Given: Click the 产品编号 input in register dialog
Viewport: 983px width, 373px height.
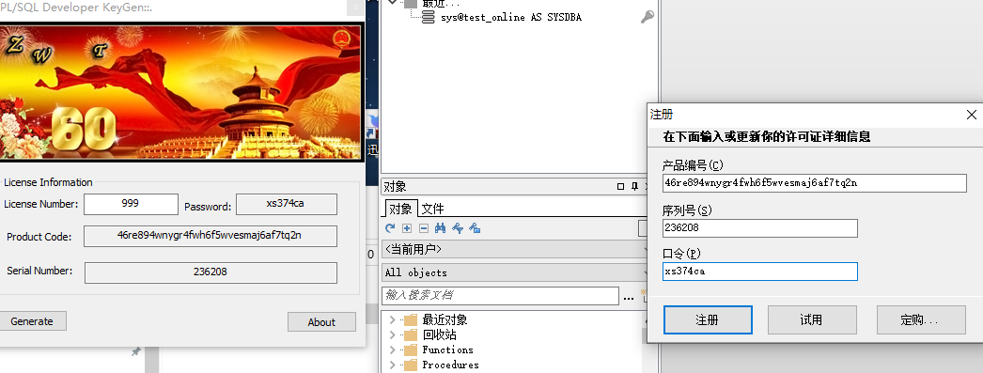Looking at the screenshot, I should click(x=815, y=183).
